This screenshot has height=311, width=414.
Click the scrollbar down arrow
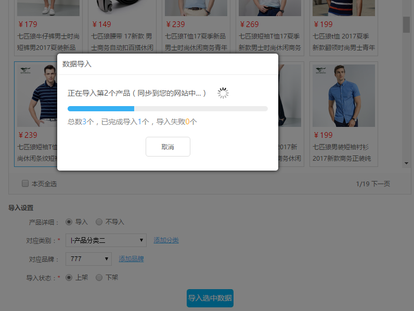(406, 163)
